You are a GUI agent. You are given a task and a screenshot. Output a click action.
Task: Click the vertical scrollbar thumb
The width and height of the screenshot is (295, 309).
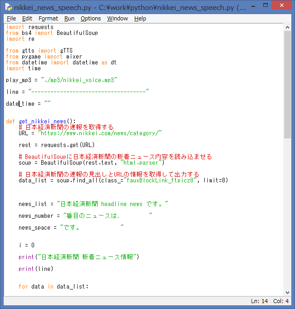coord(287,84)
